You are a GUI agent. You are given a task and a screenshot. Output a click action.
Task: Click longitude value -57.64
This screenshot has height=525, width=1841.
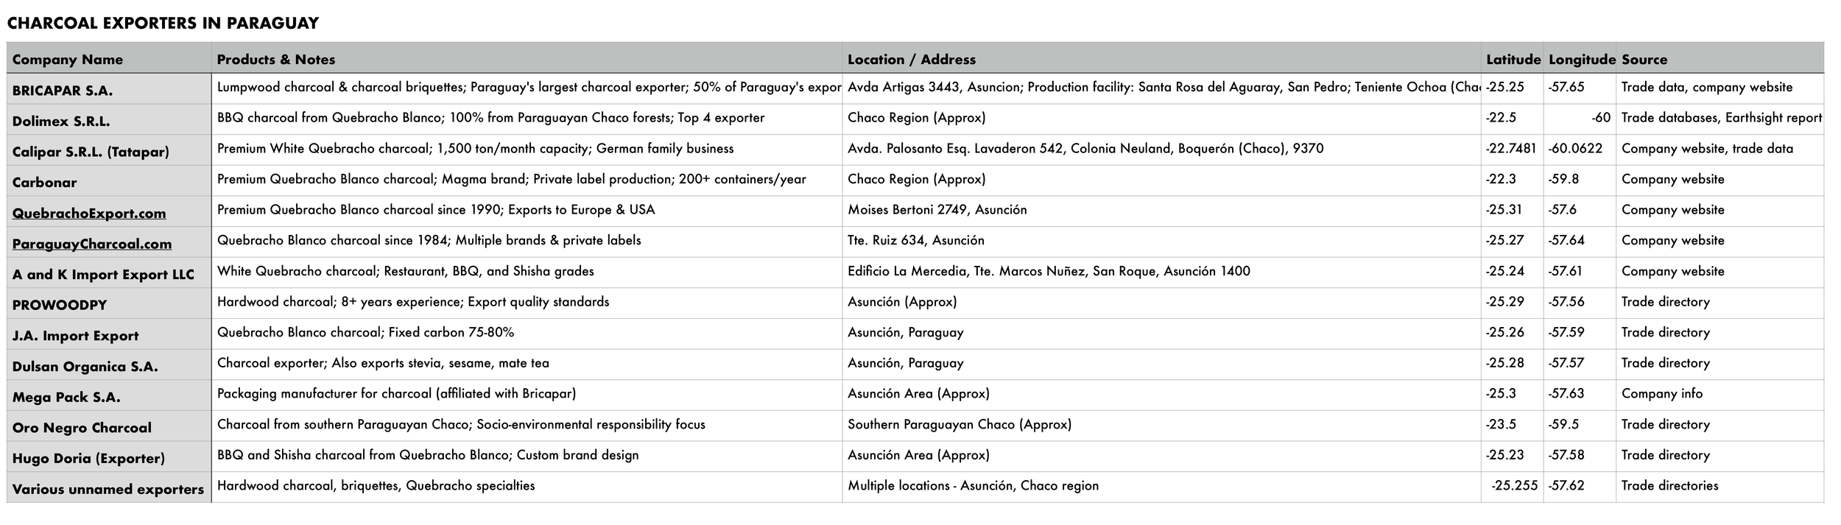(1581, 241)
